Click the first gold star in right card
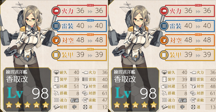 (117, 105)
